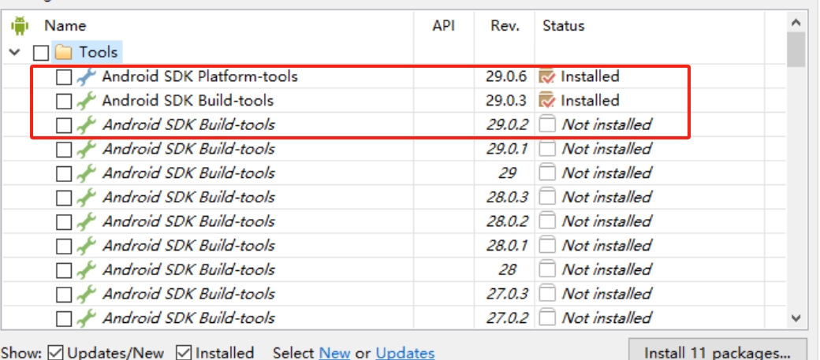This screenshot has height=360, width=820.
Task: Click the vertical scrollbar thumb
Action: (796, 49)
